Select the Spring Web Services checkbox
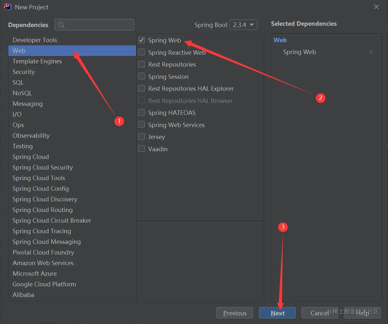The image size is (388, 324). [141, 125]
